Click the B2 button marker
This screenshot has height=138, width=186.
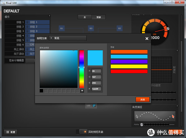click(x=119, y=28)
